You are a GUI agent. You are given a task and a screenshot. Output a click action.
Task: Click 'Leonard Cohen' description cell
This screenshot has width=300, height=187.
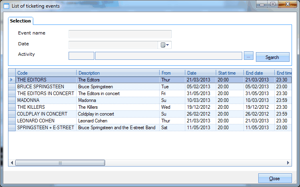118,121
